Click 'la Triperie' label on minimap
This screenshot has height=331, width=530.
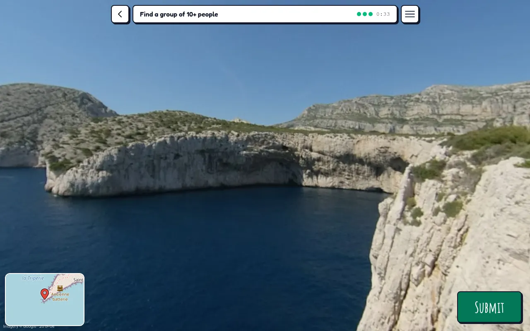(x=33, y=278)
